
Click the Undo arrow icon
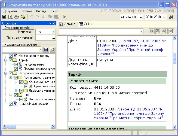[x=31, y=17]
